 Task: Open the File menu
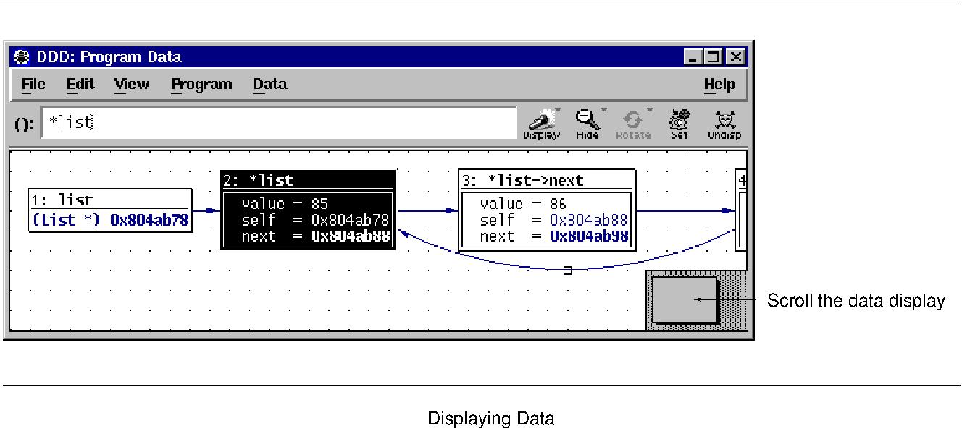(x=33, y=84)
